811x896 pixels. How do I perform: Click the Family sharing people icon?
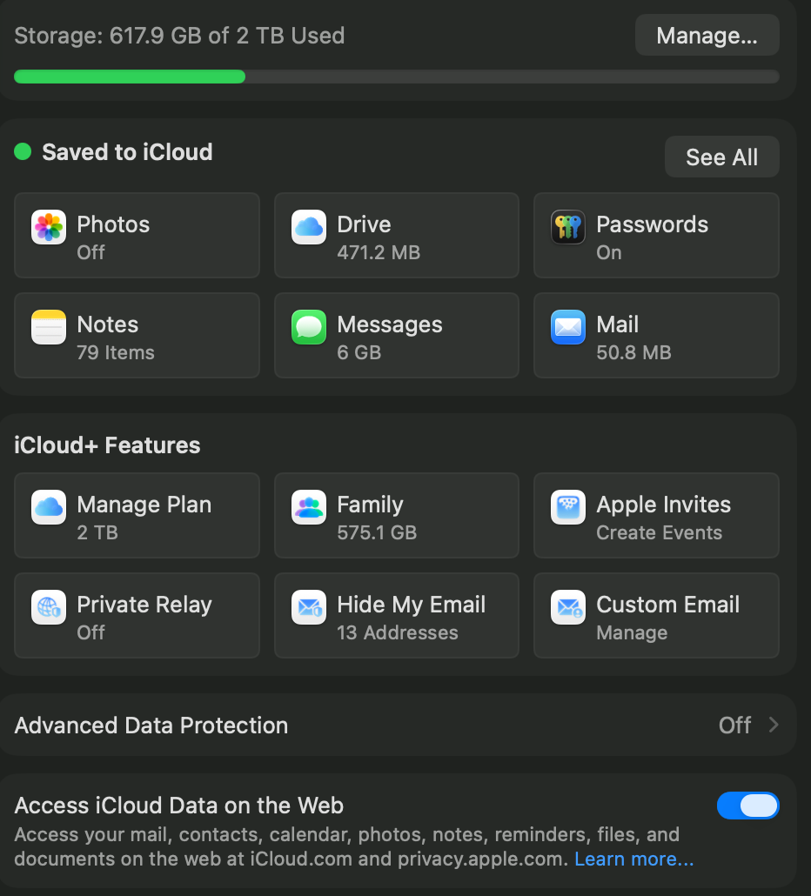(309, 508)
